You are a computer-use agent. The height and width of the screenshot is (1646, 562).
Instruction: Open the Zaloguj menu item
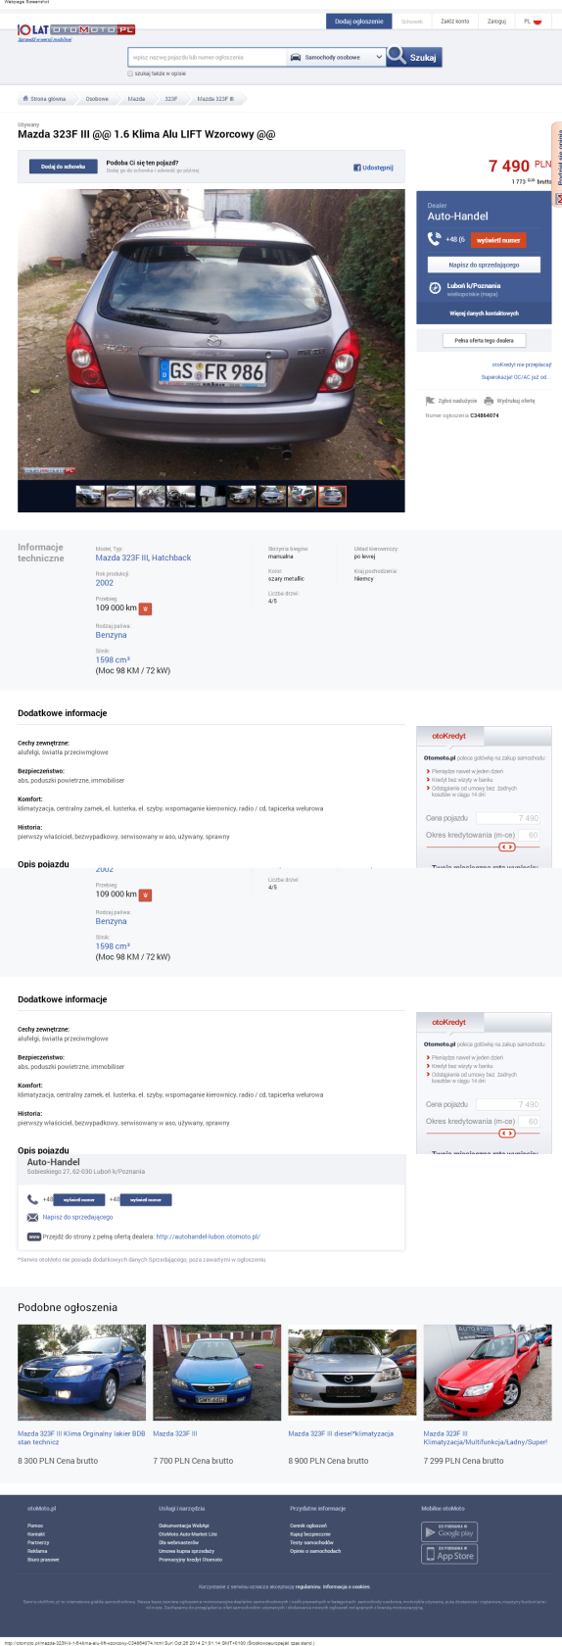(x=496, y=21)
